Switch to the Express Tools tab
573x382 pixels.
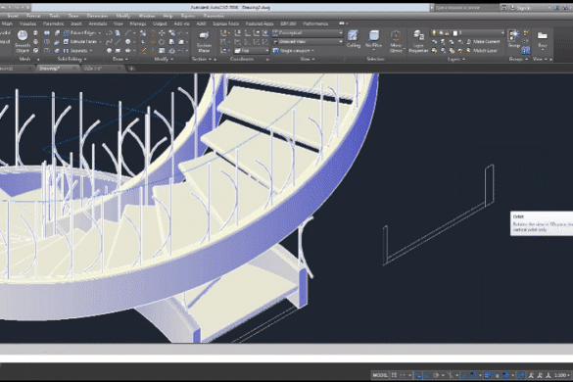point(226,24)
